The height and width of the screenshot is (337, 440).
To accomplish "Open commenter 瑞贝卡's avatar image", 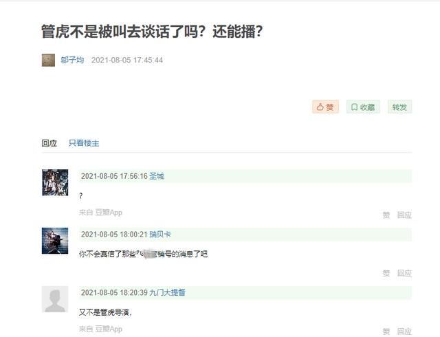I will (55, 241).
